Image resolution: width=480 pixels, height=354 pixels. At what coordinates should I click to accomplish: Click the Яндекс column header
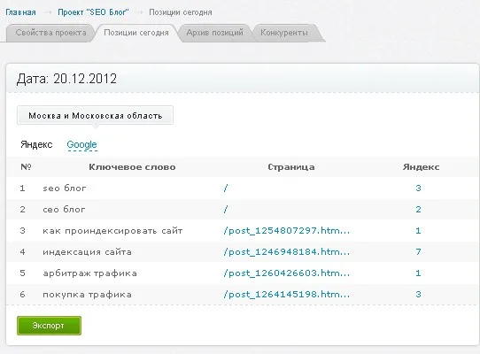pos(422,167)
